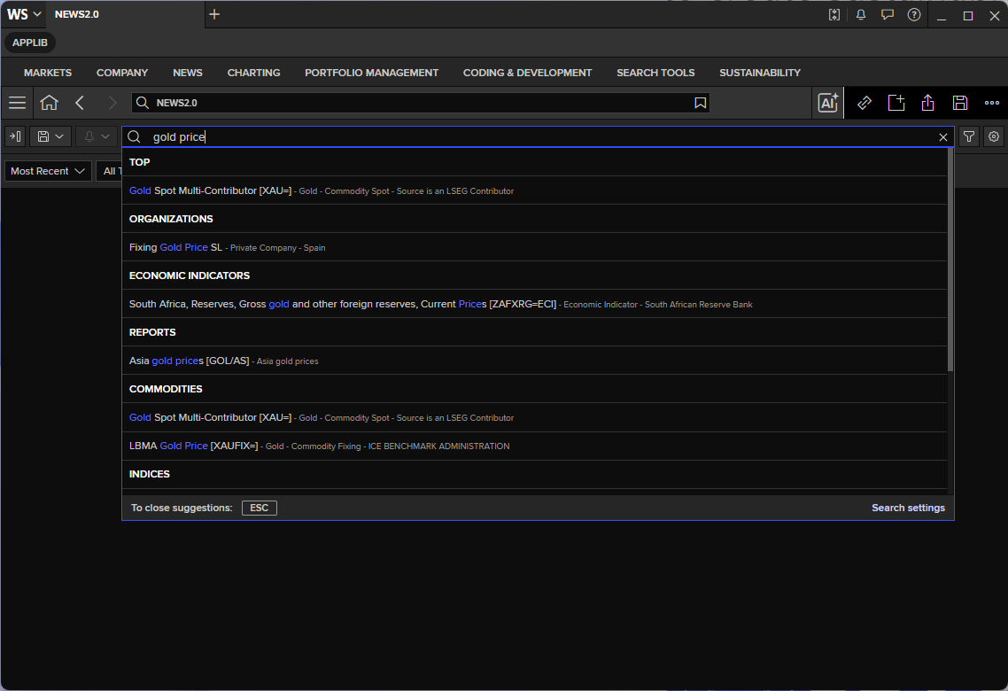1008x691 pixels.
Task: Click the ESC button to close suggestions
Action: 259,508
